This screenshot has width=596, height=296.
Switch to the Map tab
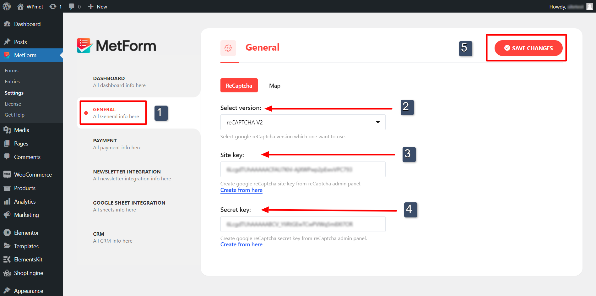275,86
